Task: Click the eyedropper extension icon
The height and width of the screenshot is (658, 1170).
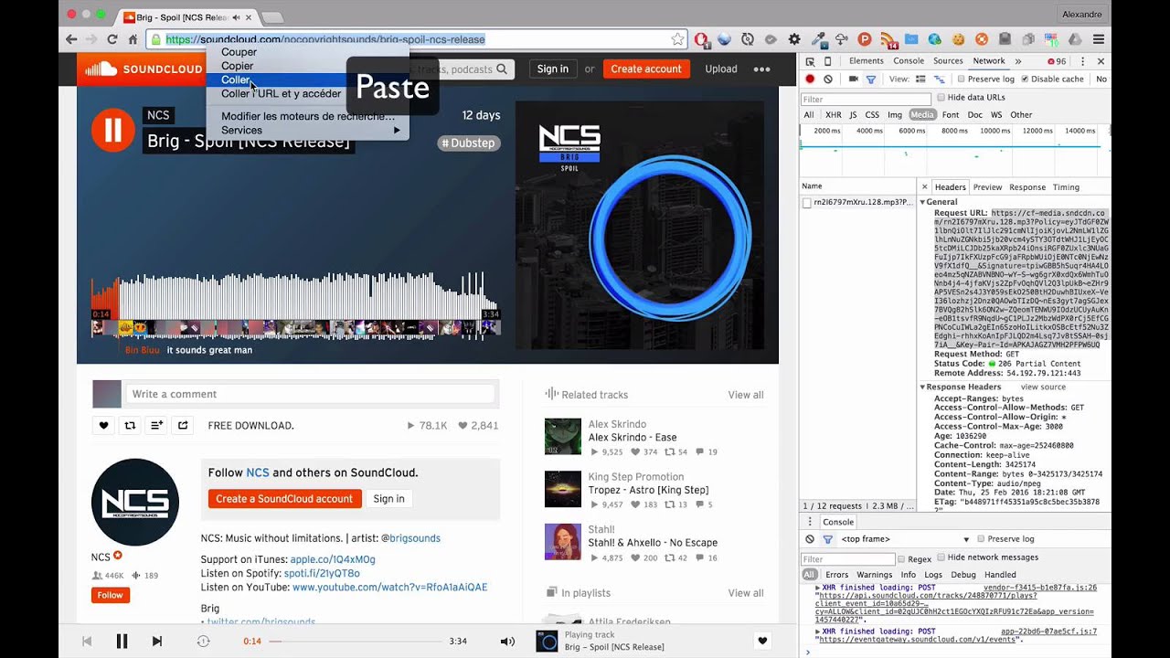Action: 817,39
